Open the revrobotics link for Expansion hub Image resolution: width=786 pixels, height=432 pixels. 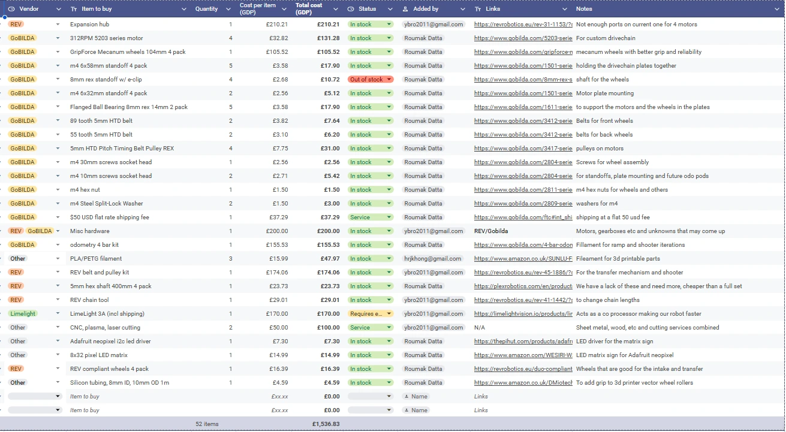523,25
